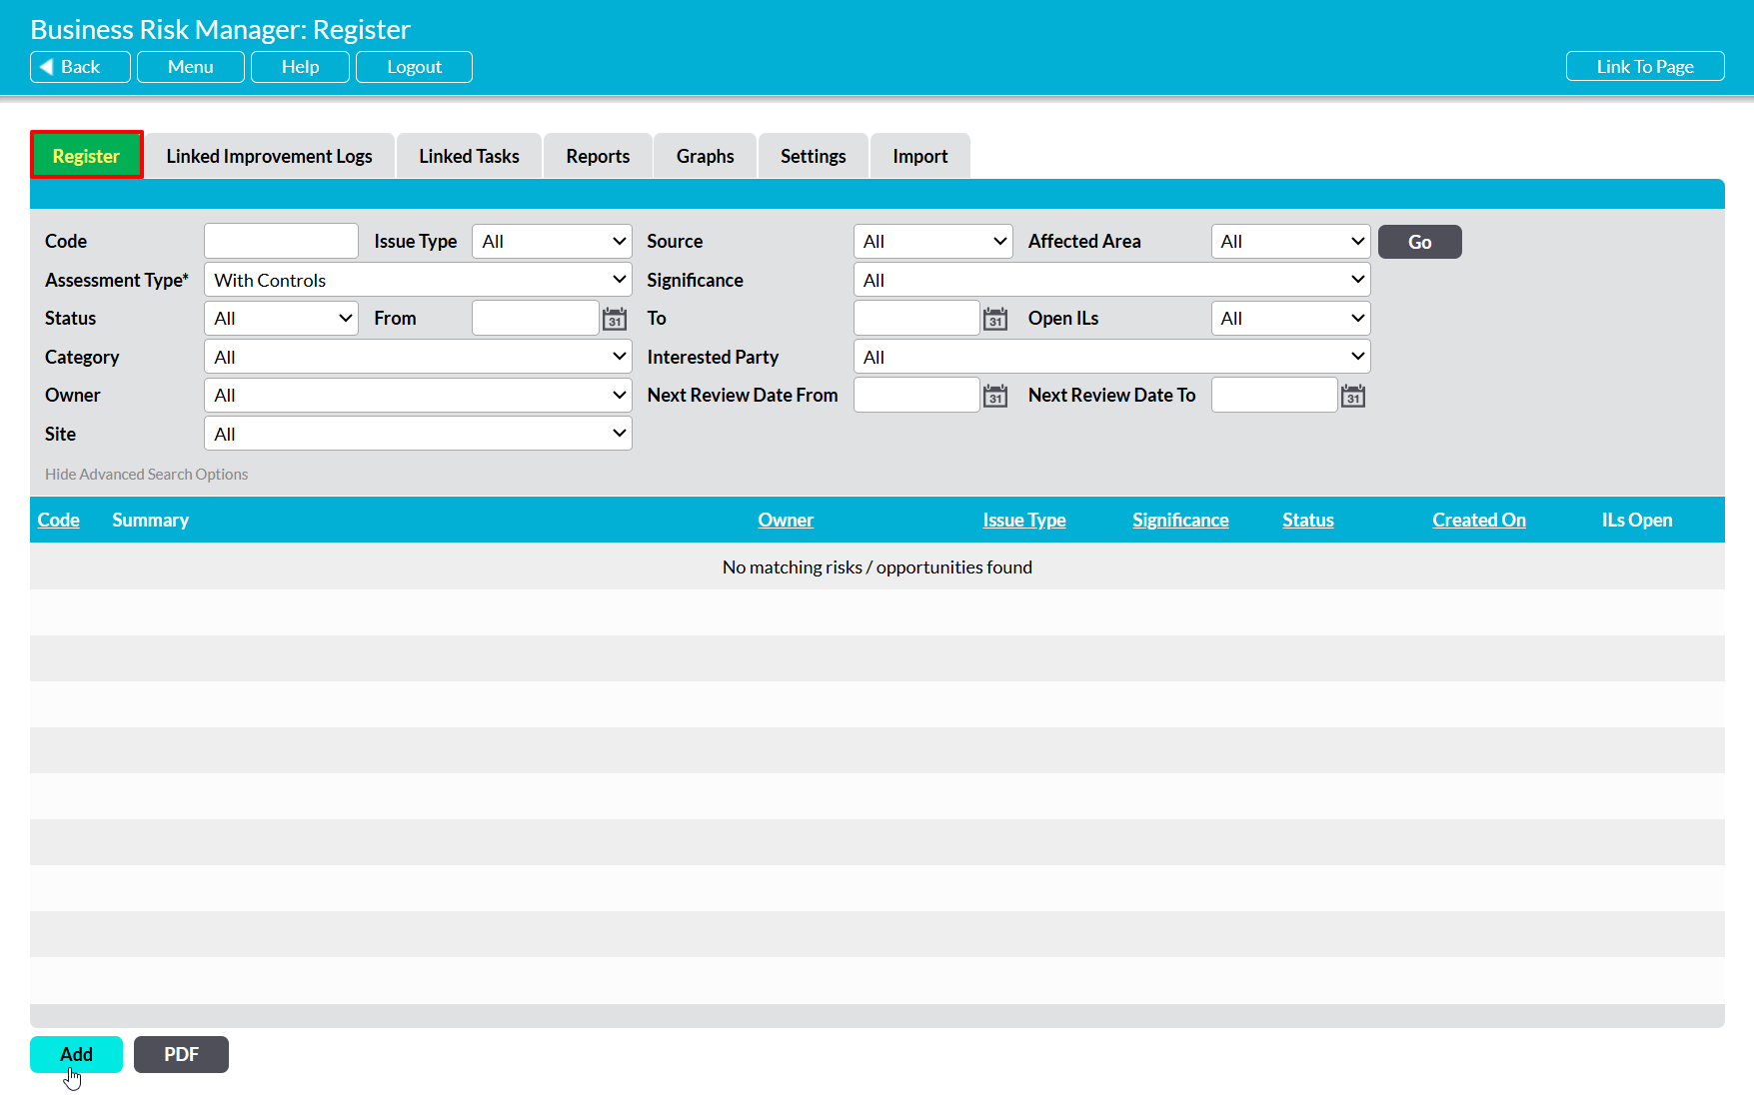Sort by Owner column header
The image size is (1754, 1110).
[786, 521]
